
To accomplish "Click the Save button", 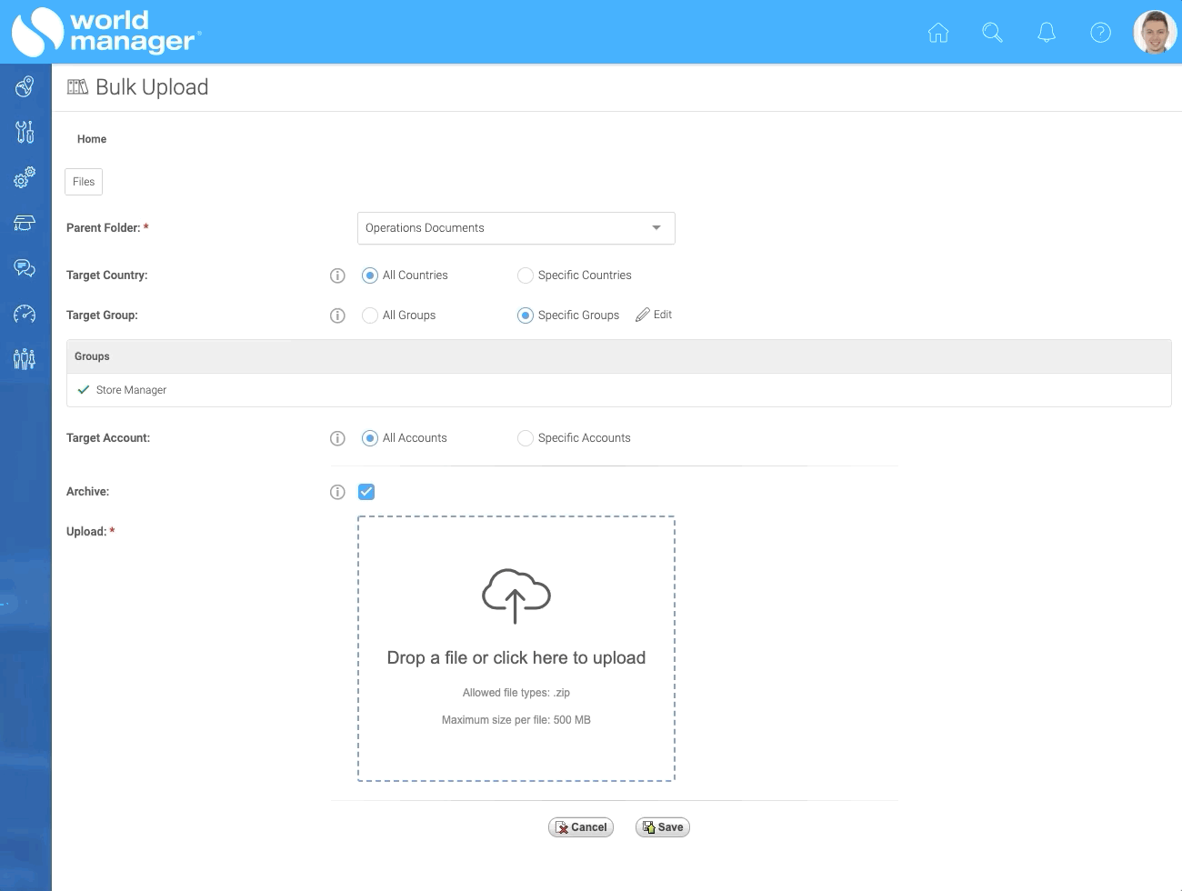I will pos(663,827).
